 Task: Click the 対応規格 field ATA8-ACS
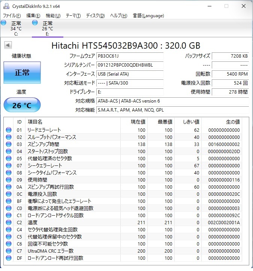pyautogui.click(x=172, y=101)
